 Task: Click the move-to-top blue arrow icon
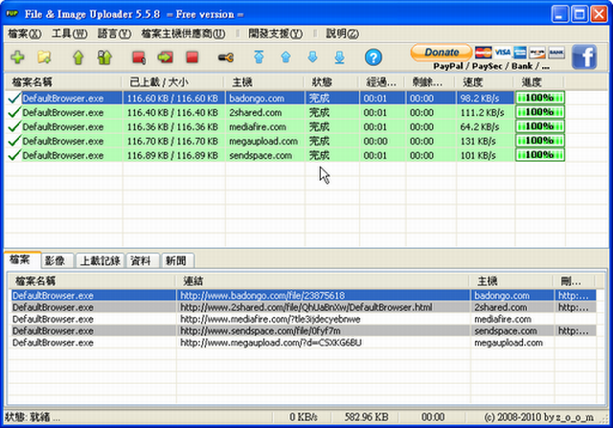(259, 58)
